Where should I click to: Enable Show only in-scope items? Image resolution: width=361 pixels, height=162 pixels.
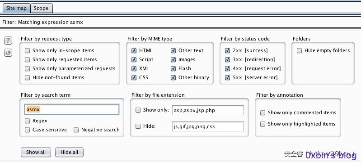coord(28,50)
